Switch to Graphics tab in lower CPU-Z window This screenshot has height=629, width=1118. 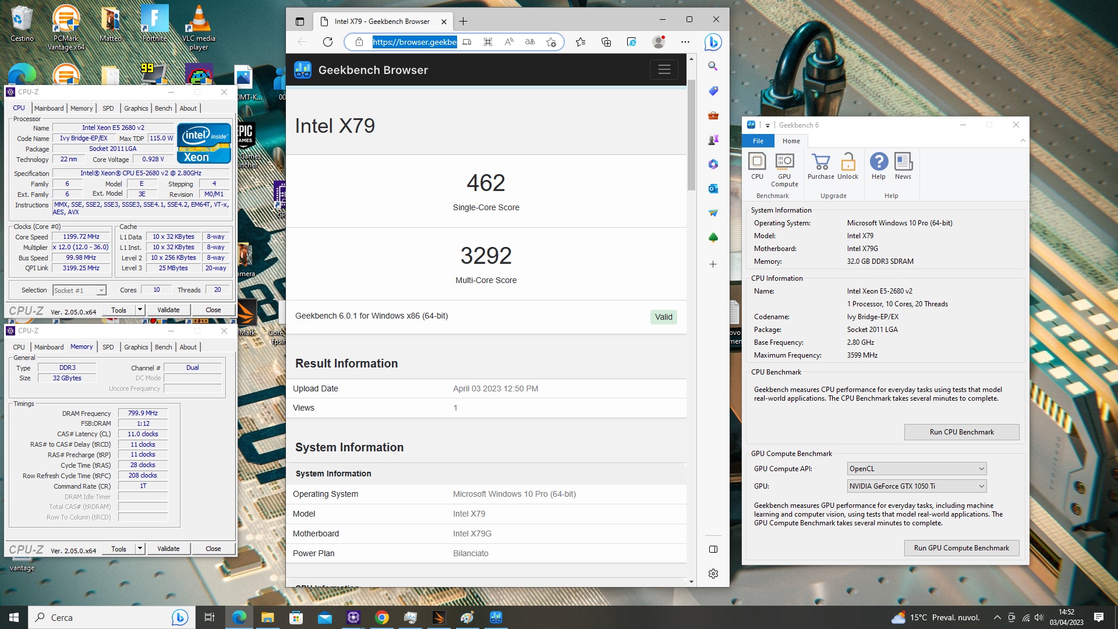136,347
